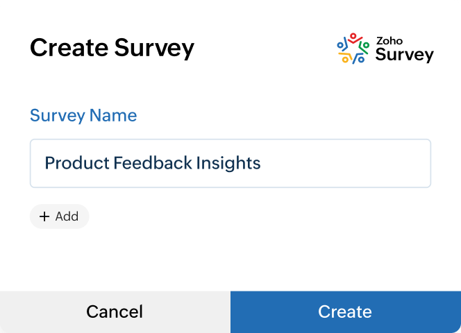Click the word "Survey" in the dialog heading
Screen dimensions: 461x333
pos(154,48)
